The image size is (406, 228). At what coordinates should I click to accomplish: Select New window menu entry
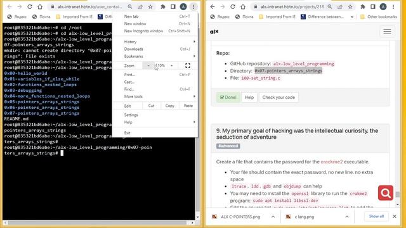click(x=155, y=23)
